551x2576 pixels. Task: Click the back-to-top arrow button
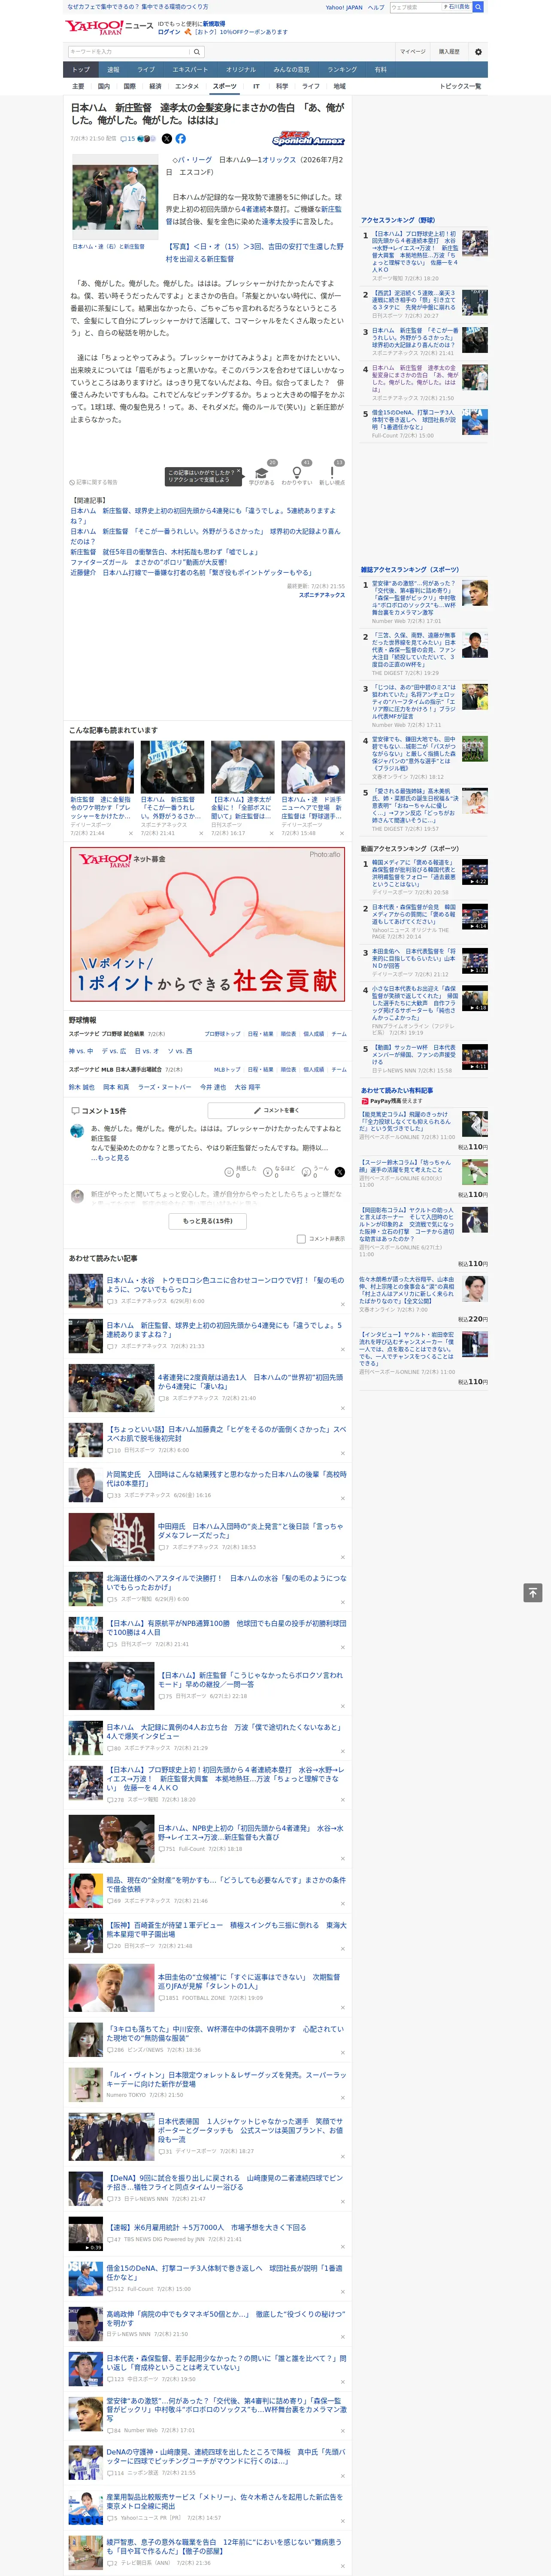click(532, 1592)
